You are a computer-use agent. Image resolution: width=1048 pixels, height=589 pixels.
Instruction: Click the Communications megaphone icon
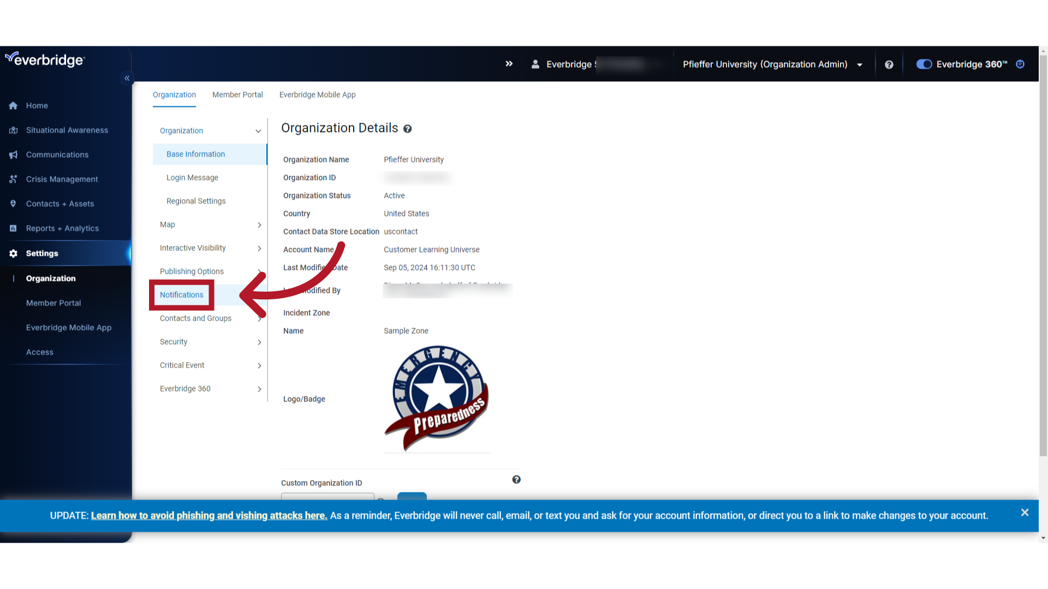[x=13, y=154]
